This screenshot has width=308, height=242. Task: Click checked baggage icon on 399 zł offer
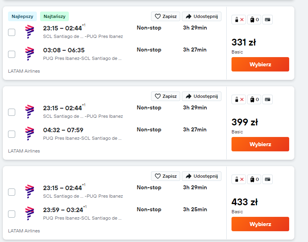pos(254,99)
